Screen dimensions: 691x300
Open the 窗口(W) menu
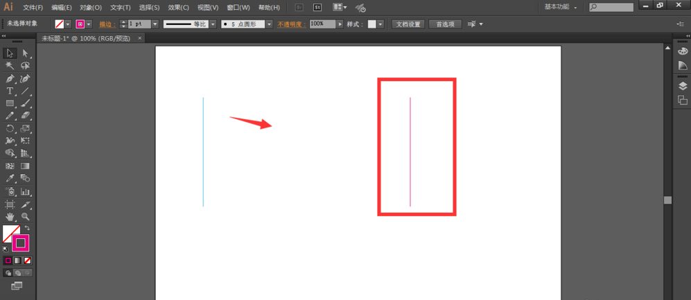click(x=238, y=8)
